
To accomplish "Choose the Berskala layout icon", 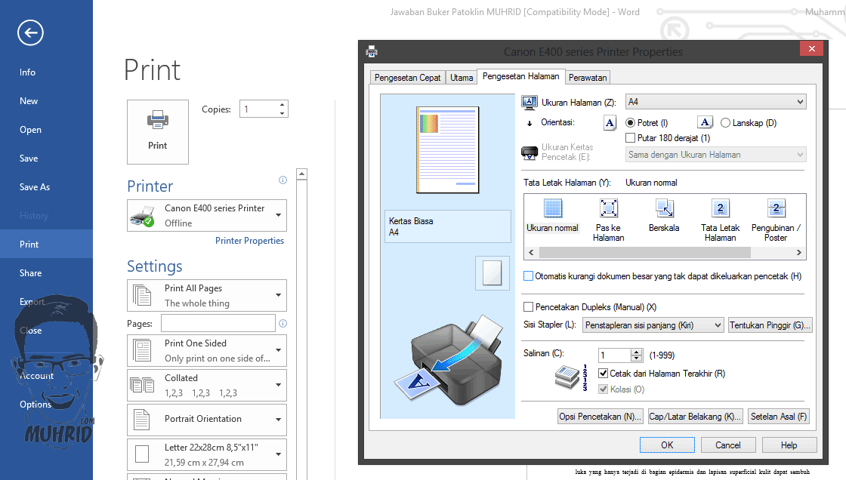I will click(x=664, y=208).
